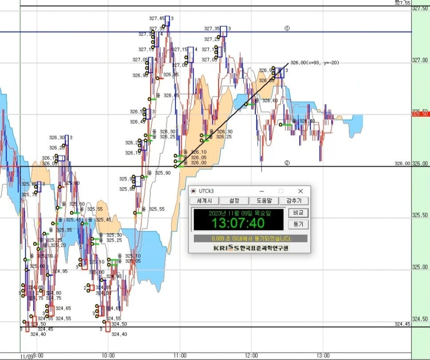
Task: Open the 세계시 world time button
Action: click(x=204, y=201)
